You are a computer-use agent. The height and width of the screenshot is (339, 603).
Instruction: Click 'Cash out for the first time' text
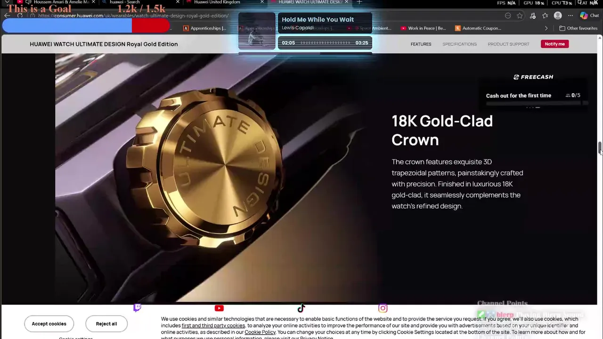coord(518,96)
